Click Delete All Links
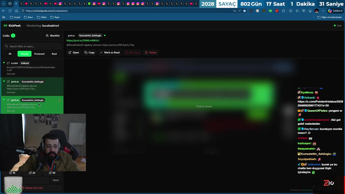The height and width of the screenshot is (194, 345). (x=32, y=188)
